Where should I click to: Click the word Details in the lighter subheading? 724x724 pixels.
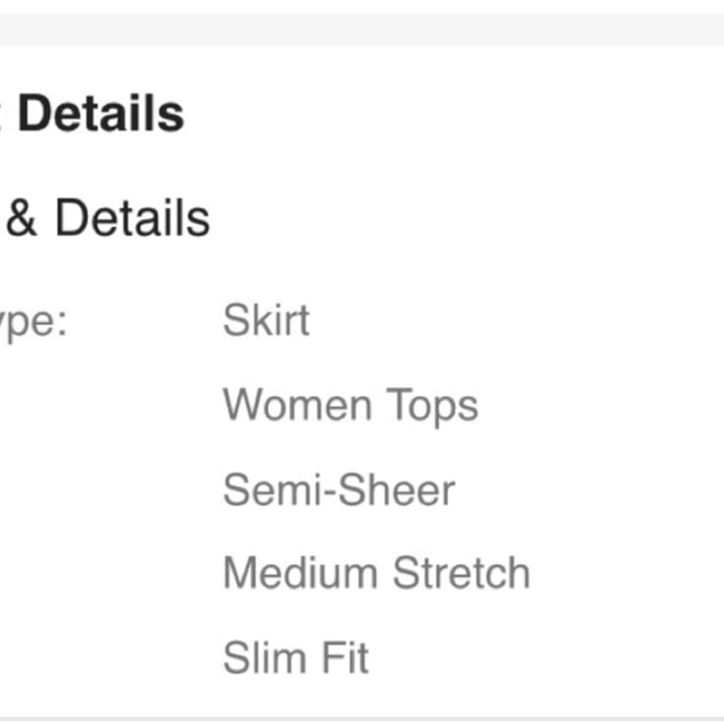[133, 217]
